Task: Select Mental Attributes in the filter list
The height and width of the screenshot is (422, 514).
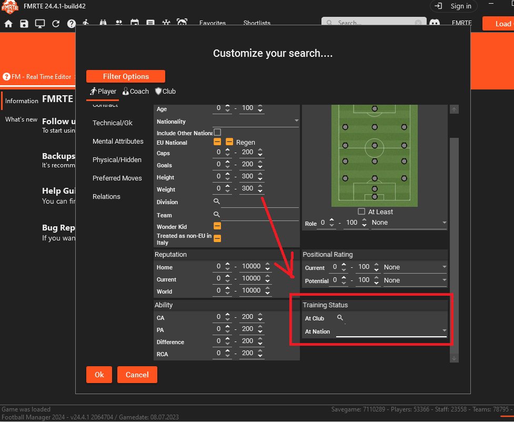Action: [118, 141]
